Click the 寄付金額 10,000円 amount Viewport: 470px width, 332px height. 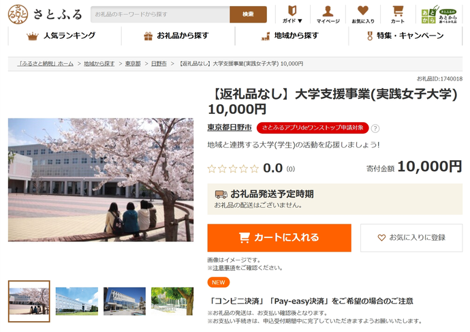point(414,167)
